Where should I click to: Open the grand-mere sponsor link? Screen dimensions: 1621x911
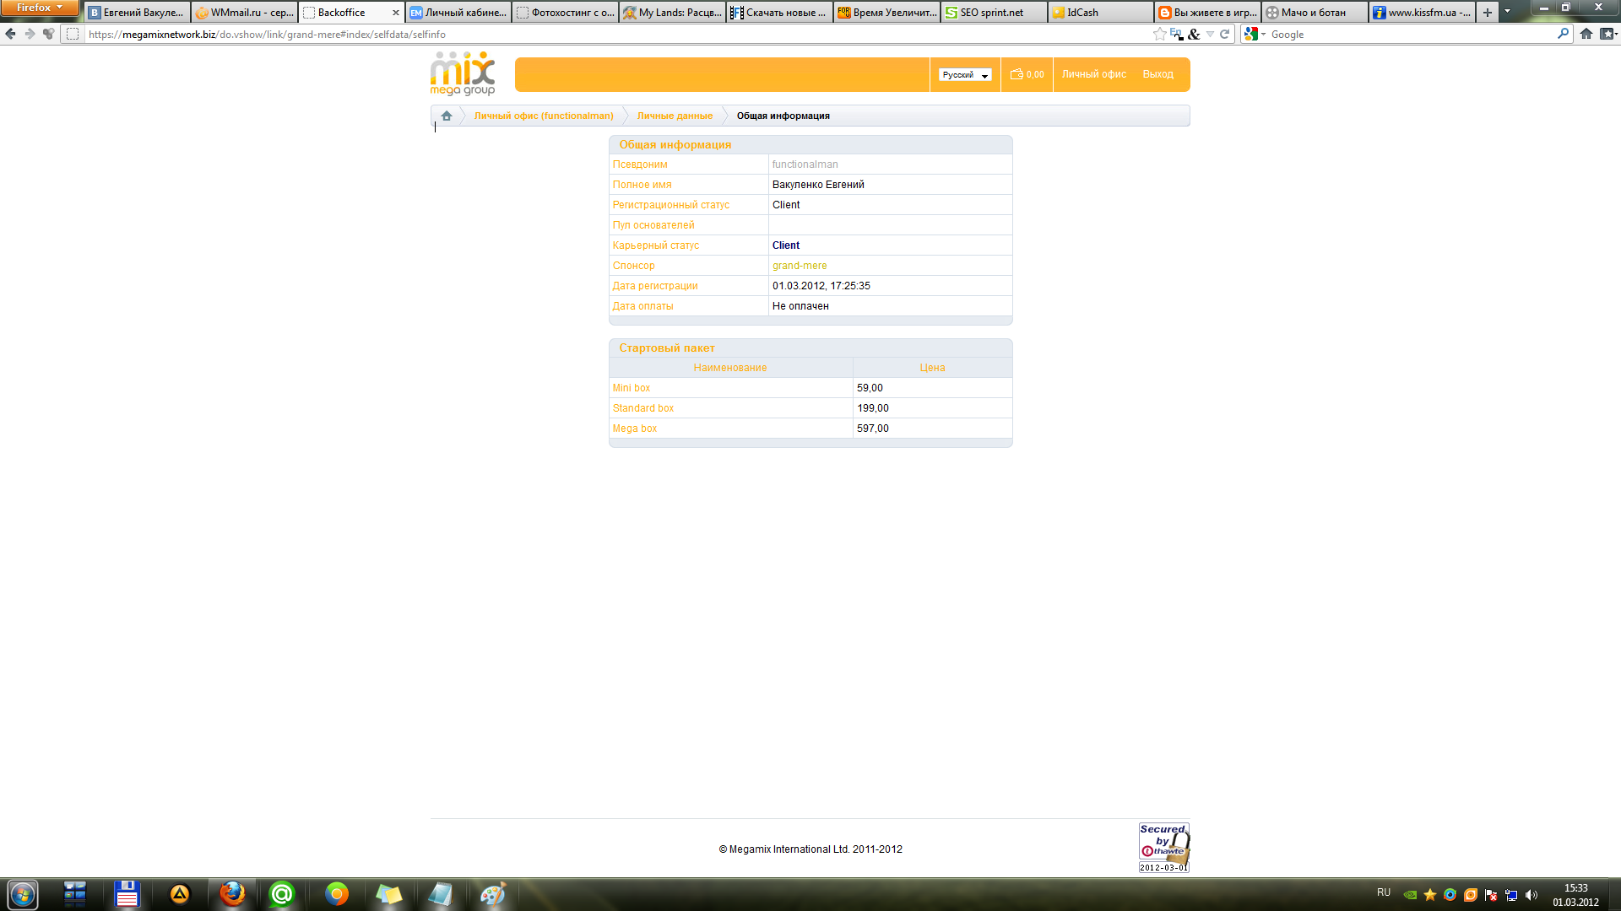[799, 266]
